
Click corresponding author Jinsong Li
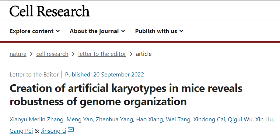tap(53, 131)
